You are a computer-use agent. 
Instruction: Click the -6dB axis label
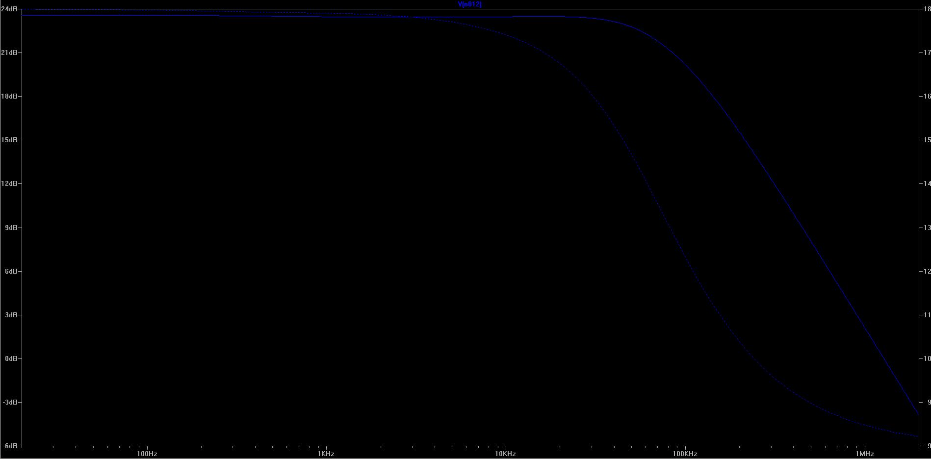coord(10,446)
